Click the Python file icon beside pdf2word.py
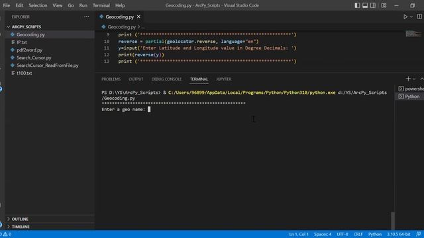424x238 pixels. (x=13, y=50)
